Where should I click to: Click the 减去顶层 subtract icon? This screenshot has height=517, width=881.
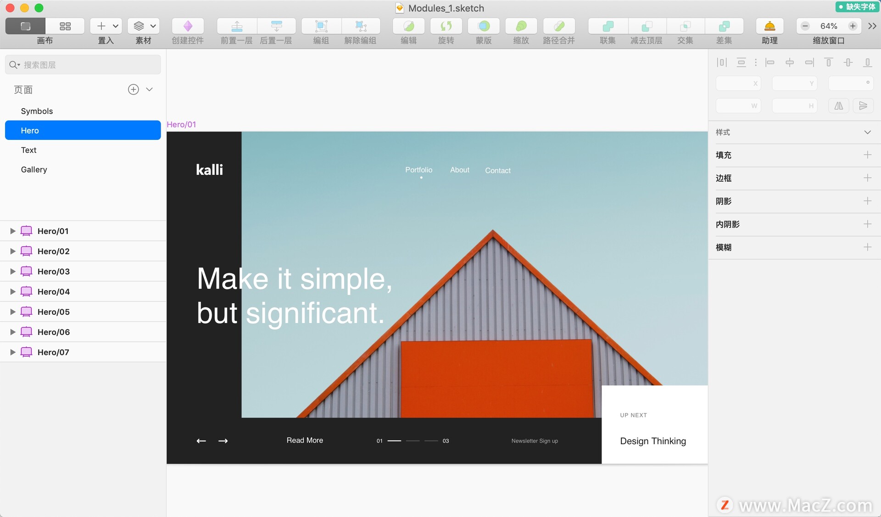point(647,26)
